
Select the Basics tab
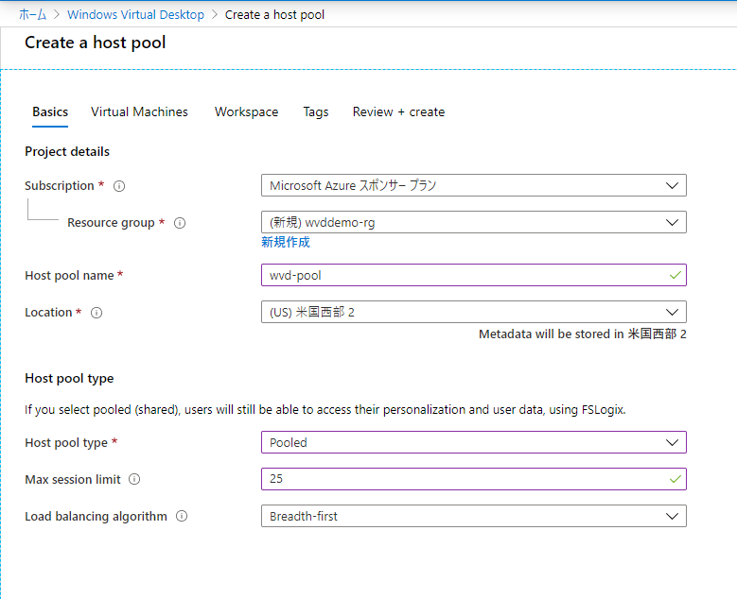click(x=50, y=112)
